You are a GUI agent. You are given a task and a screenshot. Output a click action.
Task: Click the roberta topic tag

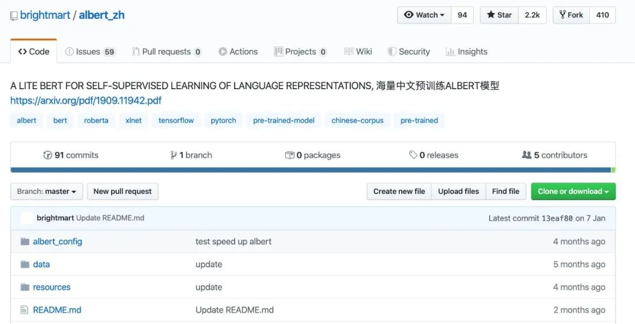pos(96,120)
